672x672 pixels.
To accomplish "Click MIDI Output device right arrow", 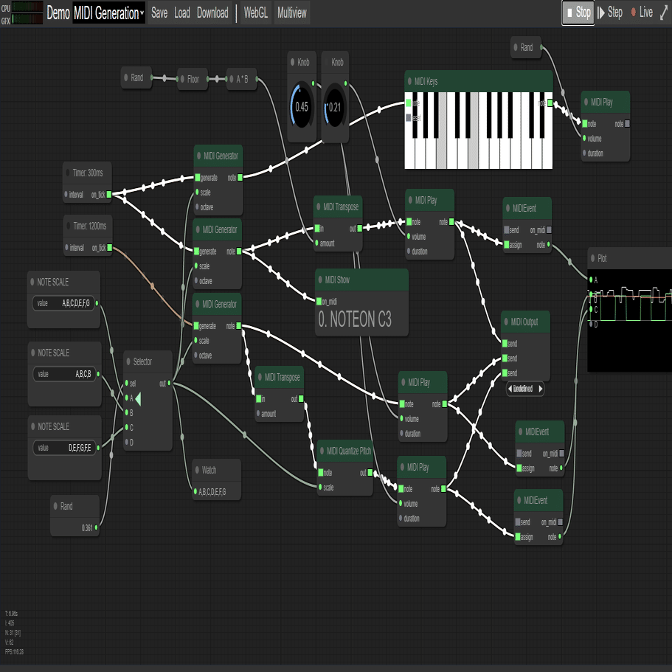I will click(541, 389).
